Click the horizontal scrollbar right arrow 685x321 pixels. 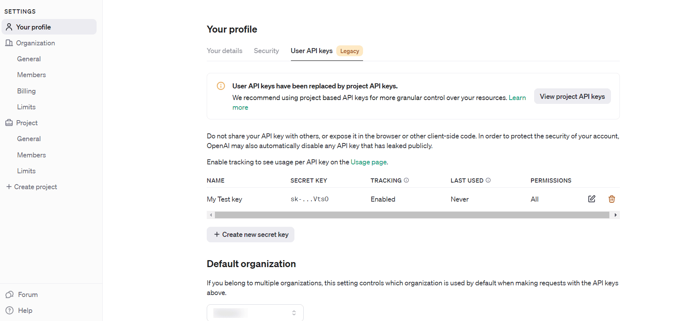616,215
